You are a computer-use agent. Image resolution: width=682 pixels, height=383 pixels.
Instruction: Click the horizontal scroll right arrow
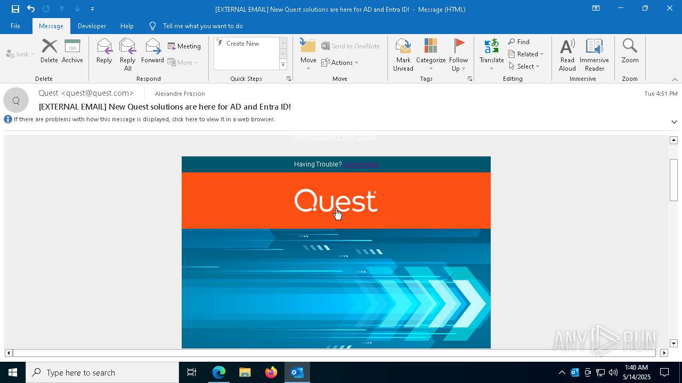click(x=664, y=353)
